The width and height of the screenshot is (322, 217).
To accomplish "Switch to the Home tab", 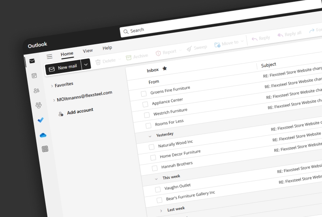I will tap(67, 54).
